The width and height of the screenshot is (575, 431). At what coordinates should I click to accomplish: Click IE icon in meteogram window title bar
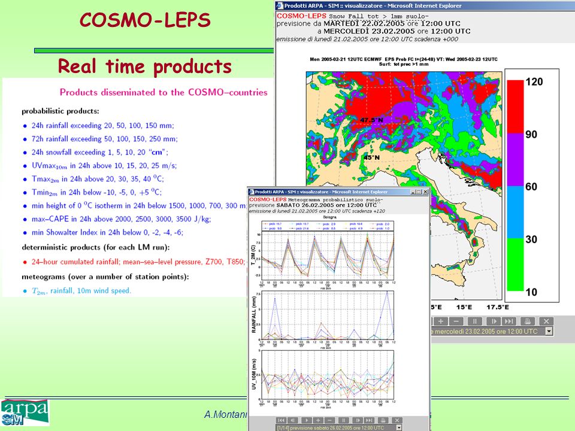pos(252,192)
